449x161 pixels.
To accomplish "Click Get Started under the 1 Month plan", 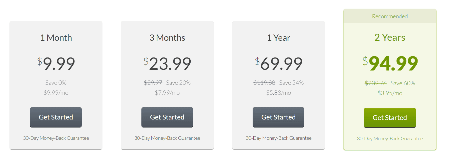I will [x=55, y=117].
